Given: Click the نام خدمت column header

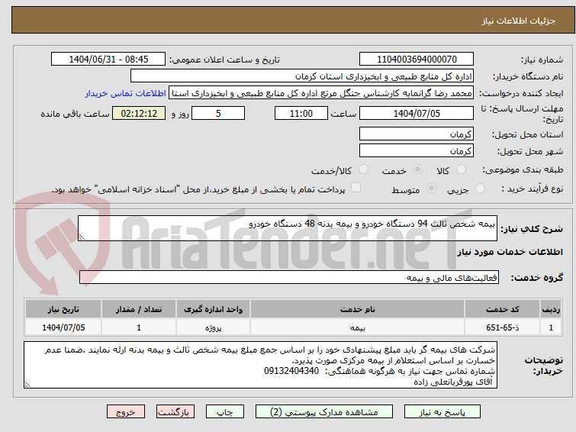Looking at the screenshot, I should click(358, 309).
